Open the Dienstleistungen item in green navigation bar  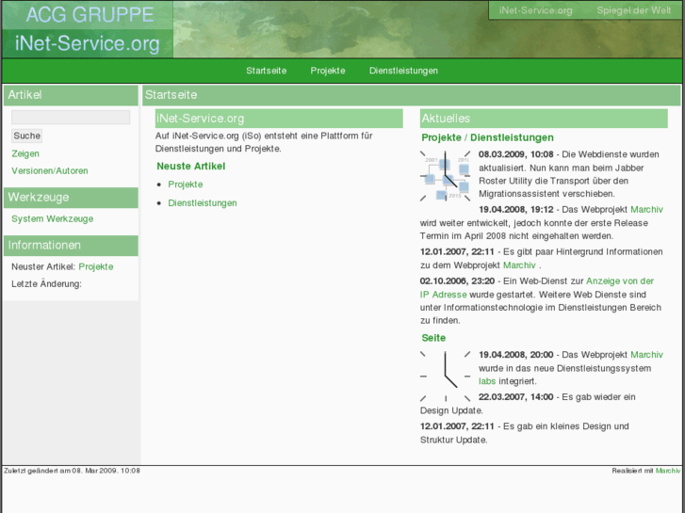pos(403,71)
